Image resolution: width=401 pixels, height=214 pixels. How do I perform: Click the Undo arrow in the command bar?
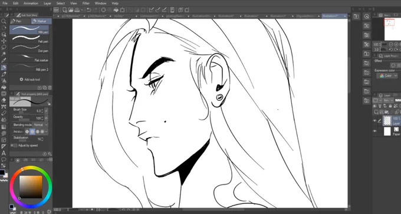(88, 10)
